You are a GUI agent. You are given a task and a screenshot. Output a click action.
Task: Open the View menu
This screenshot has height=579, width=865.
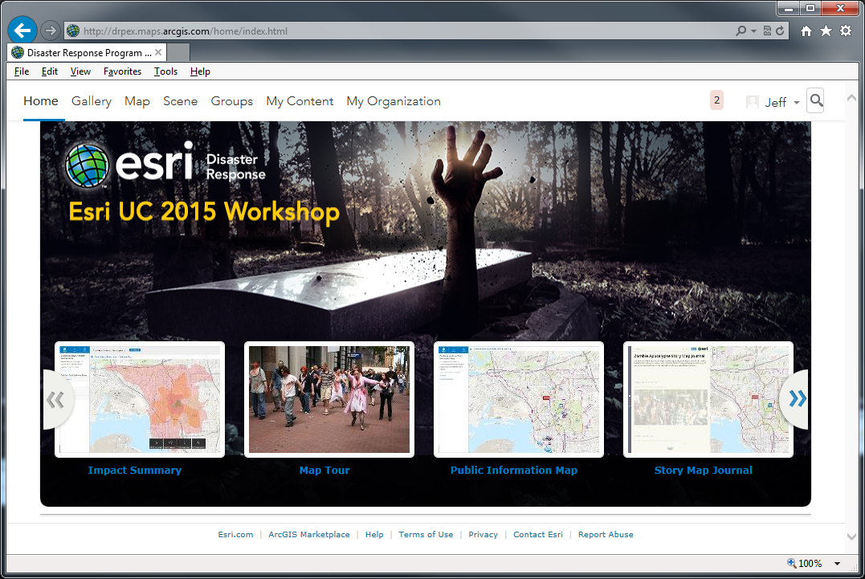point(80,71)
